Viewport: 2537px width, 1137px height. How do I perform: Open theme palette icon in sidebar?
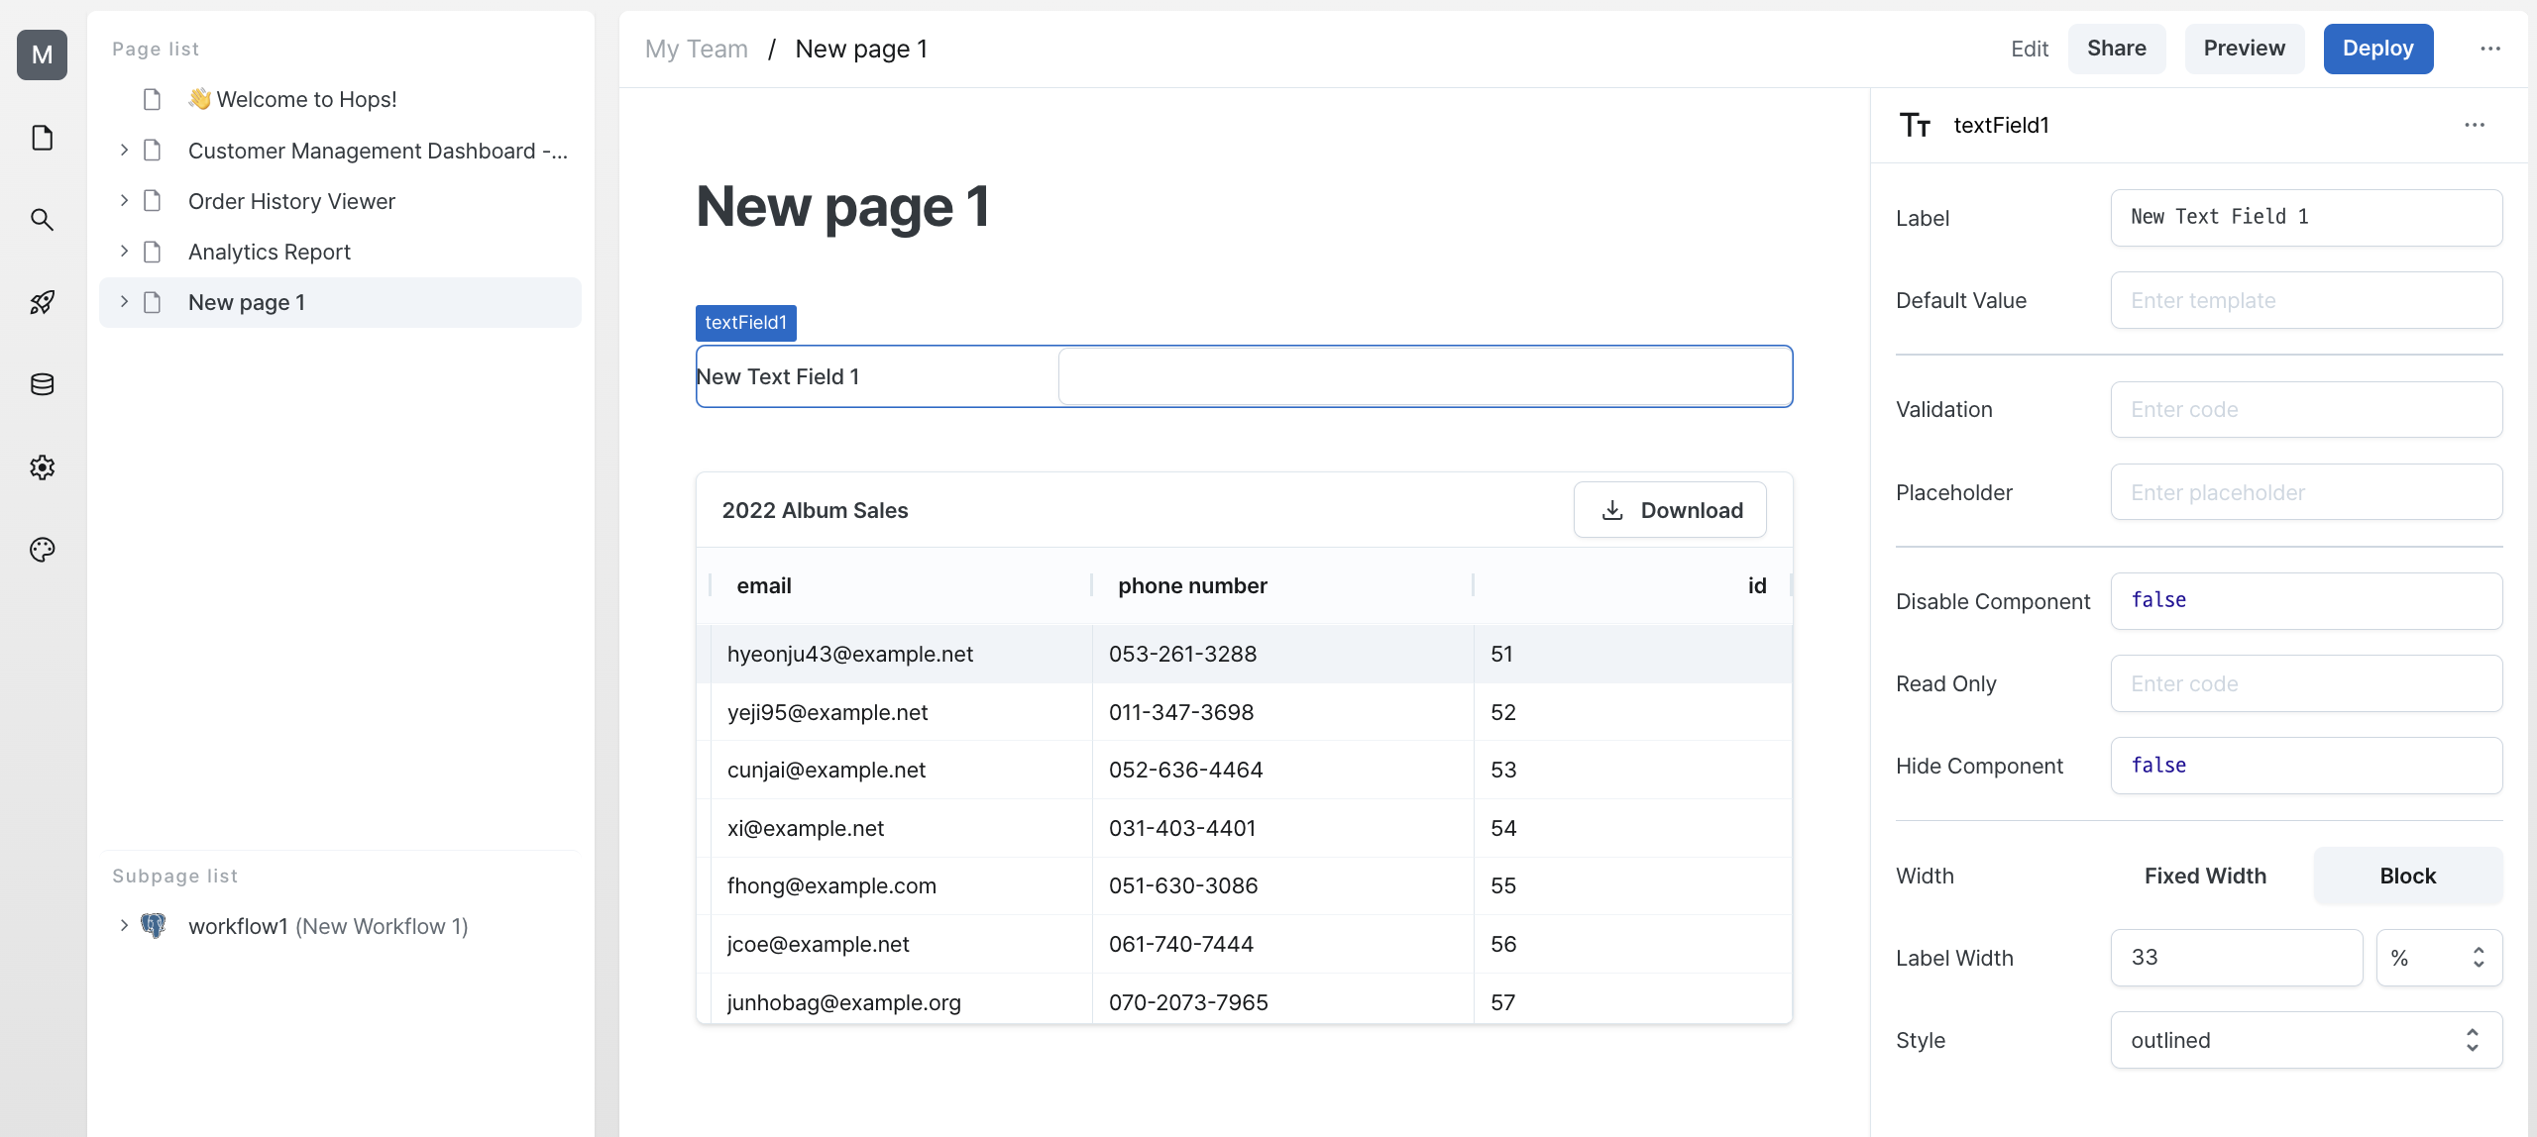click(x=42, y=550)
